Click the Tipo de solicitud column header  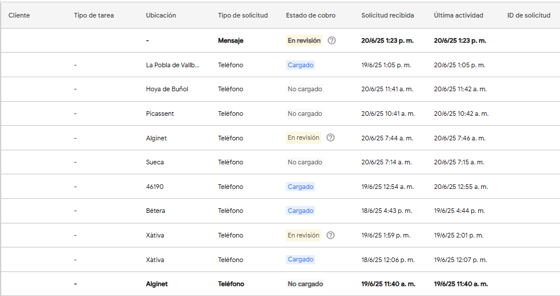[x=243, y=15]
